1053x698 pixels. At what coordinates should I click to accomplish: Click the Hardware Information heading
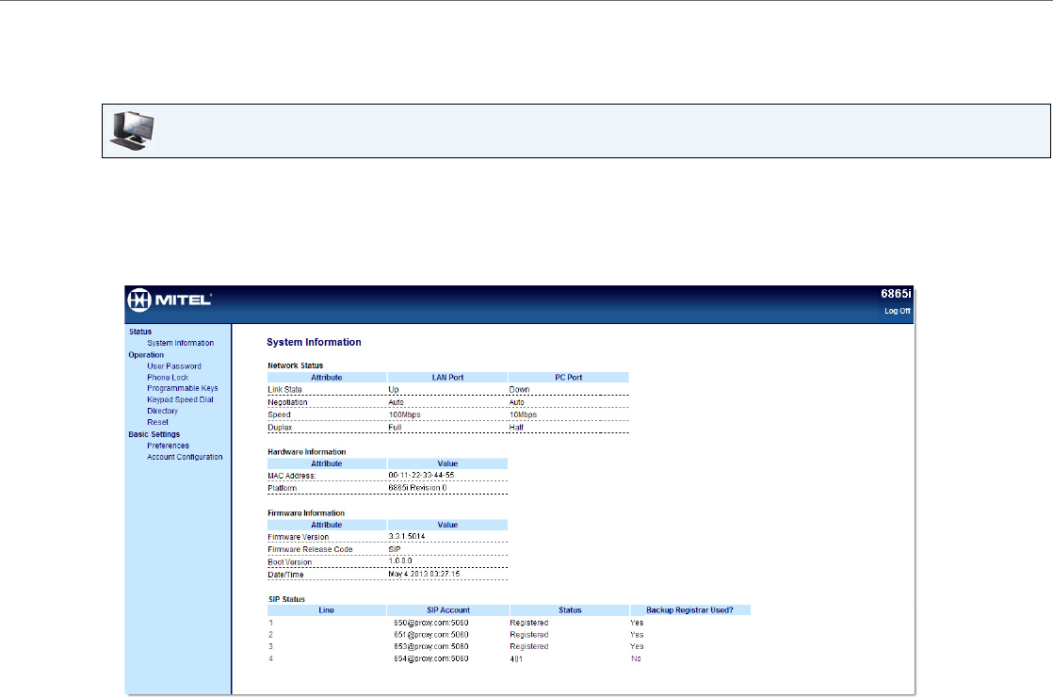point(307,452)
